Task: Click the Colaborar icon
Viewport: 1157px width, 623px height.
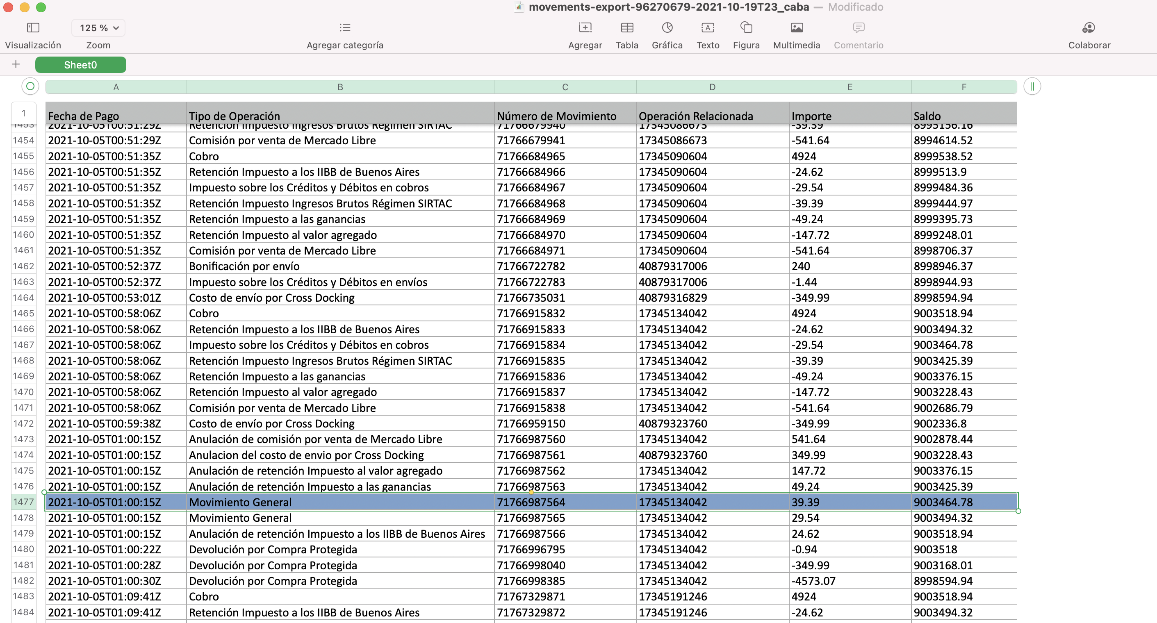Action: (x=1089, y=28)
